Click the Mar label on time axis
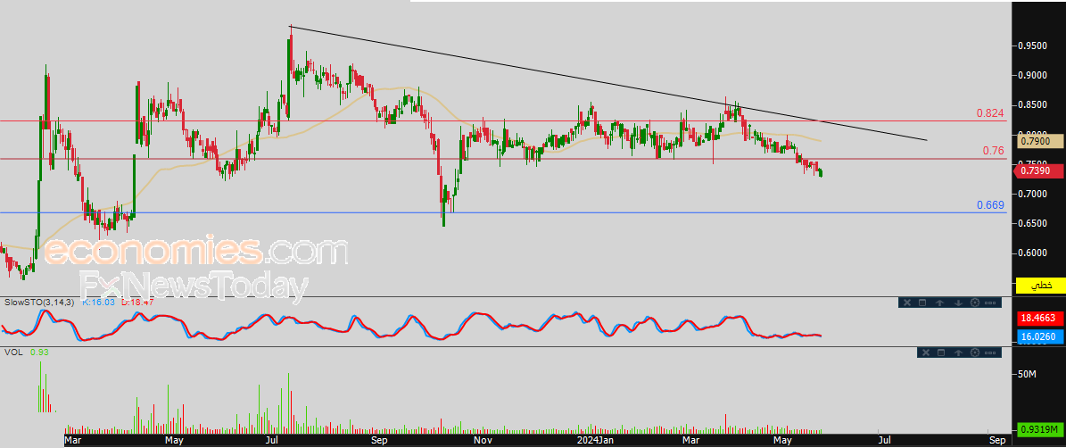This screenshot has width=1066, height=448. (73, 441)
